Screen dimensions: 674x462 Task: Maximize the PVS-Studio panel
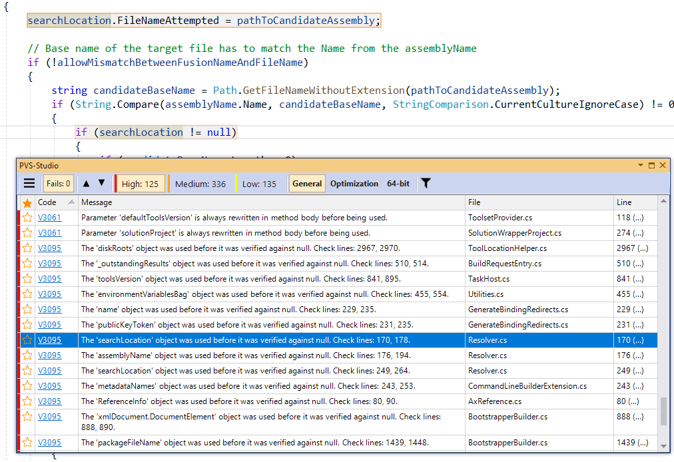651,166
